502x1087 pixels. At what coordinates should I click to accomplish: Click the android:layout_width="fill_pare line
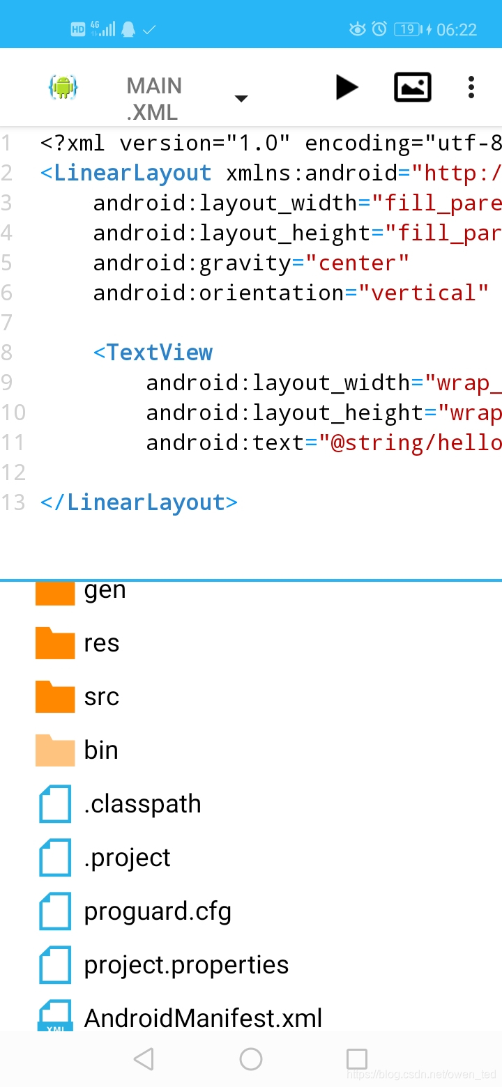click(298, 203)
